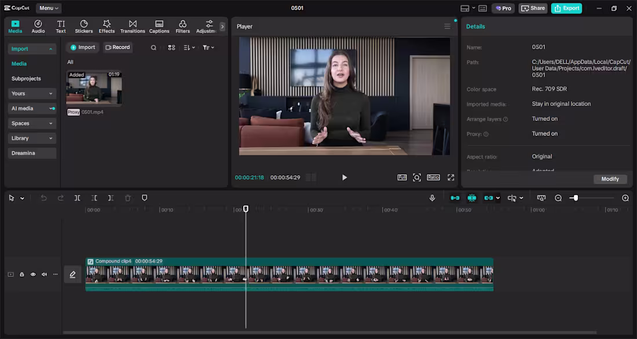Viewport: 637px width, 339px height.
Task: Open the Filters tab
Action: pyautogui.click(x=183, y=27)
